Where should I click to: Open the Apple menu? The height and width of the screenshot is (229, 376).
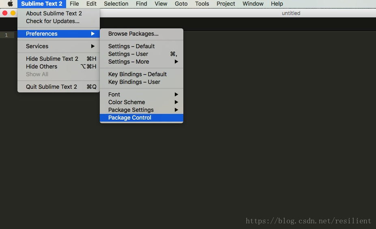coord(10,4)
